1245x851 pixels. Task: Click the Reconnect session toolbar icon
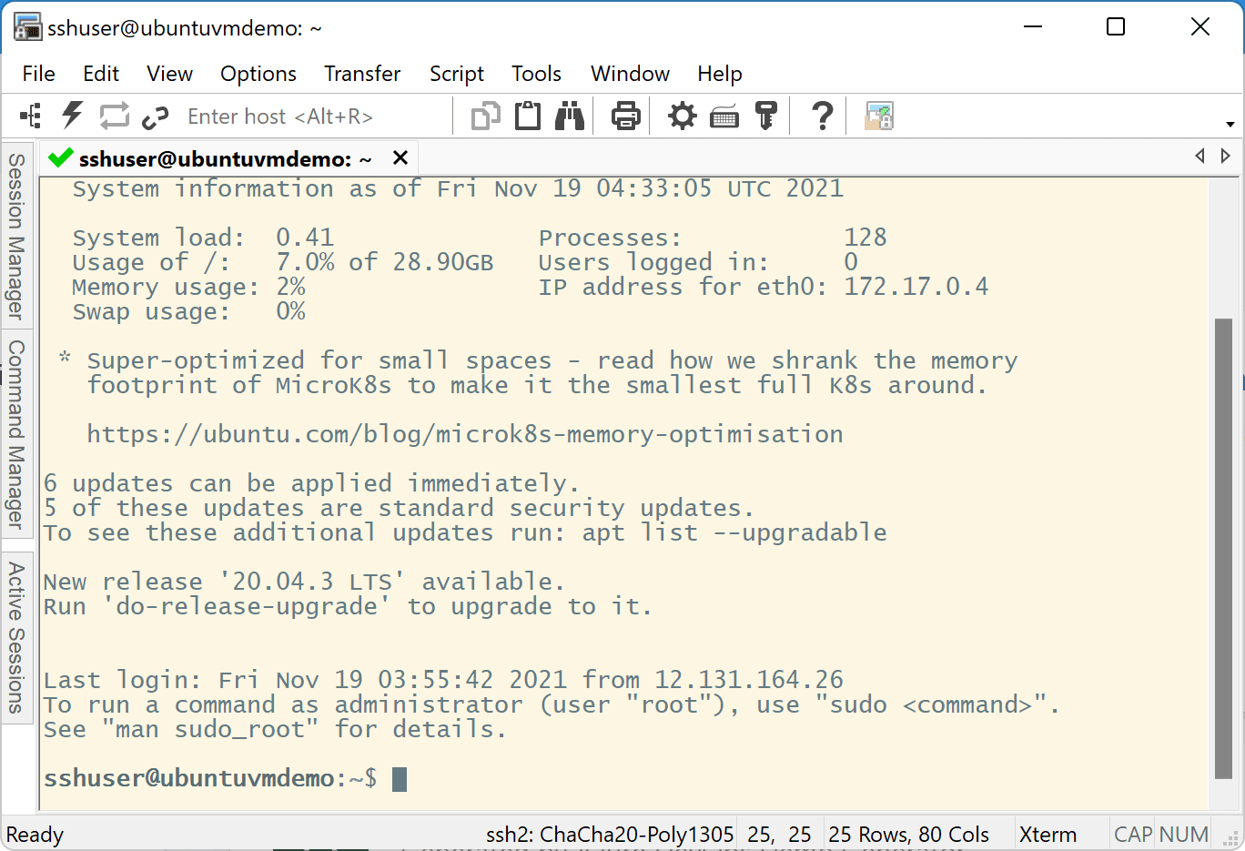click(x=114, y=116)
